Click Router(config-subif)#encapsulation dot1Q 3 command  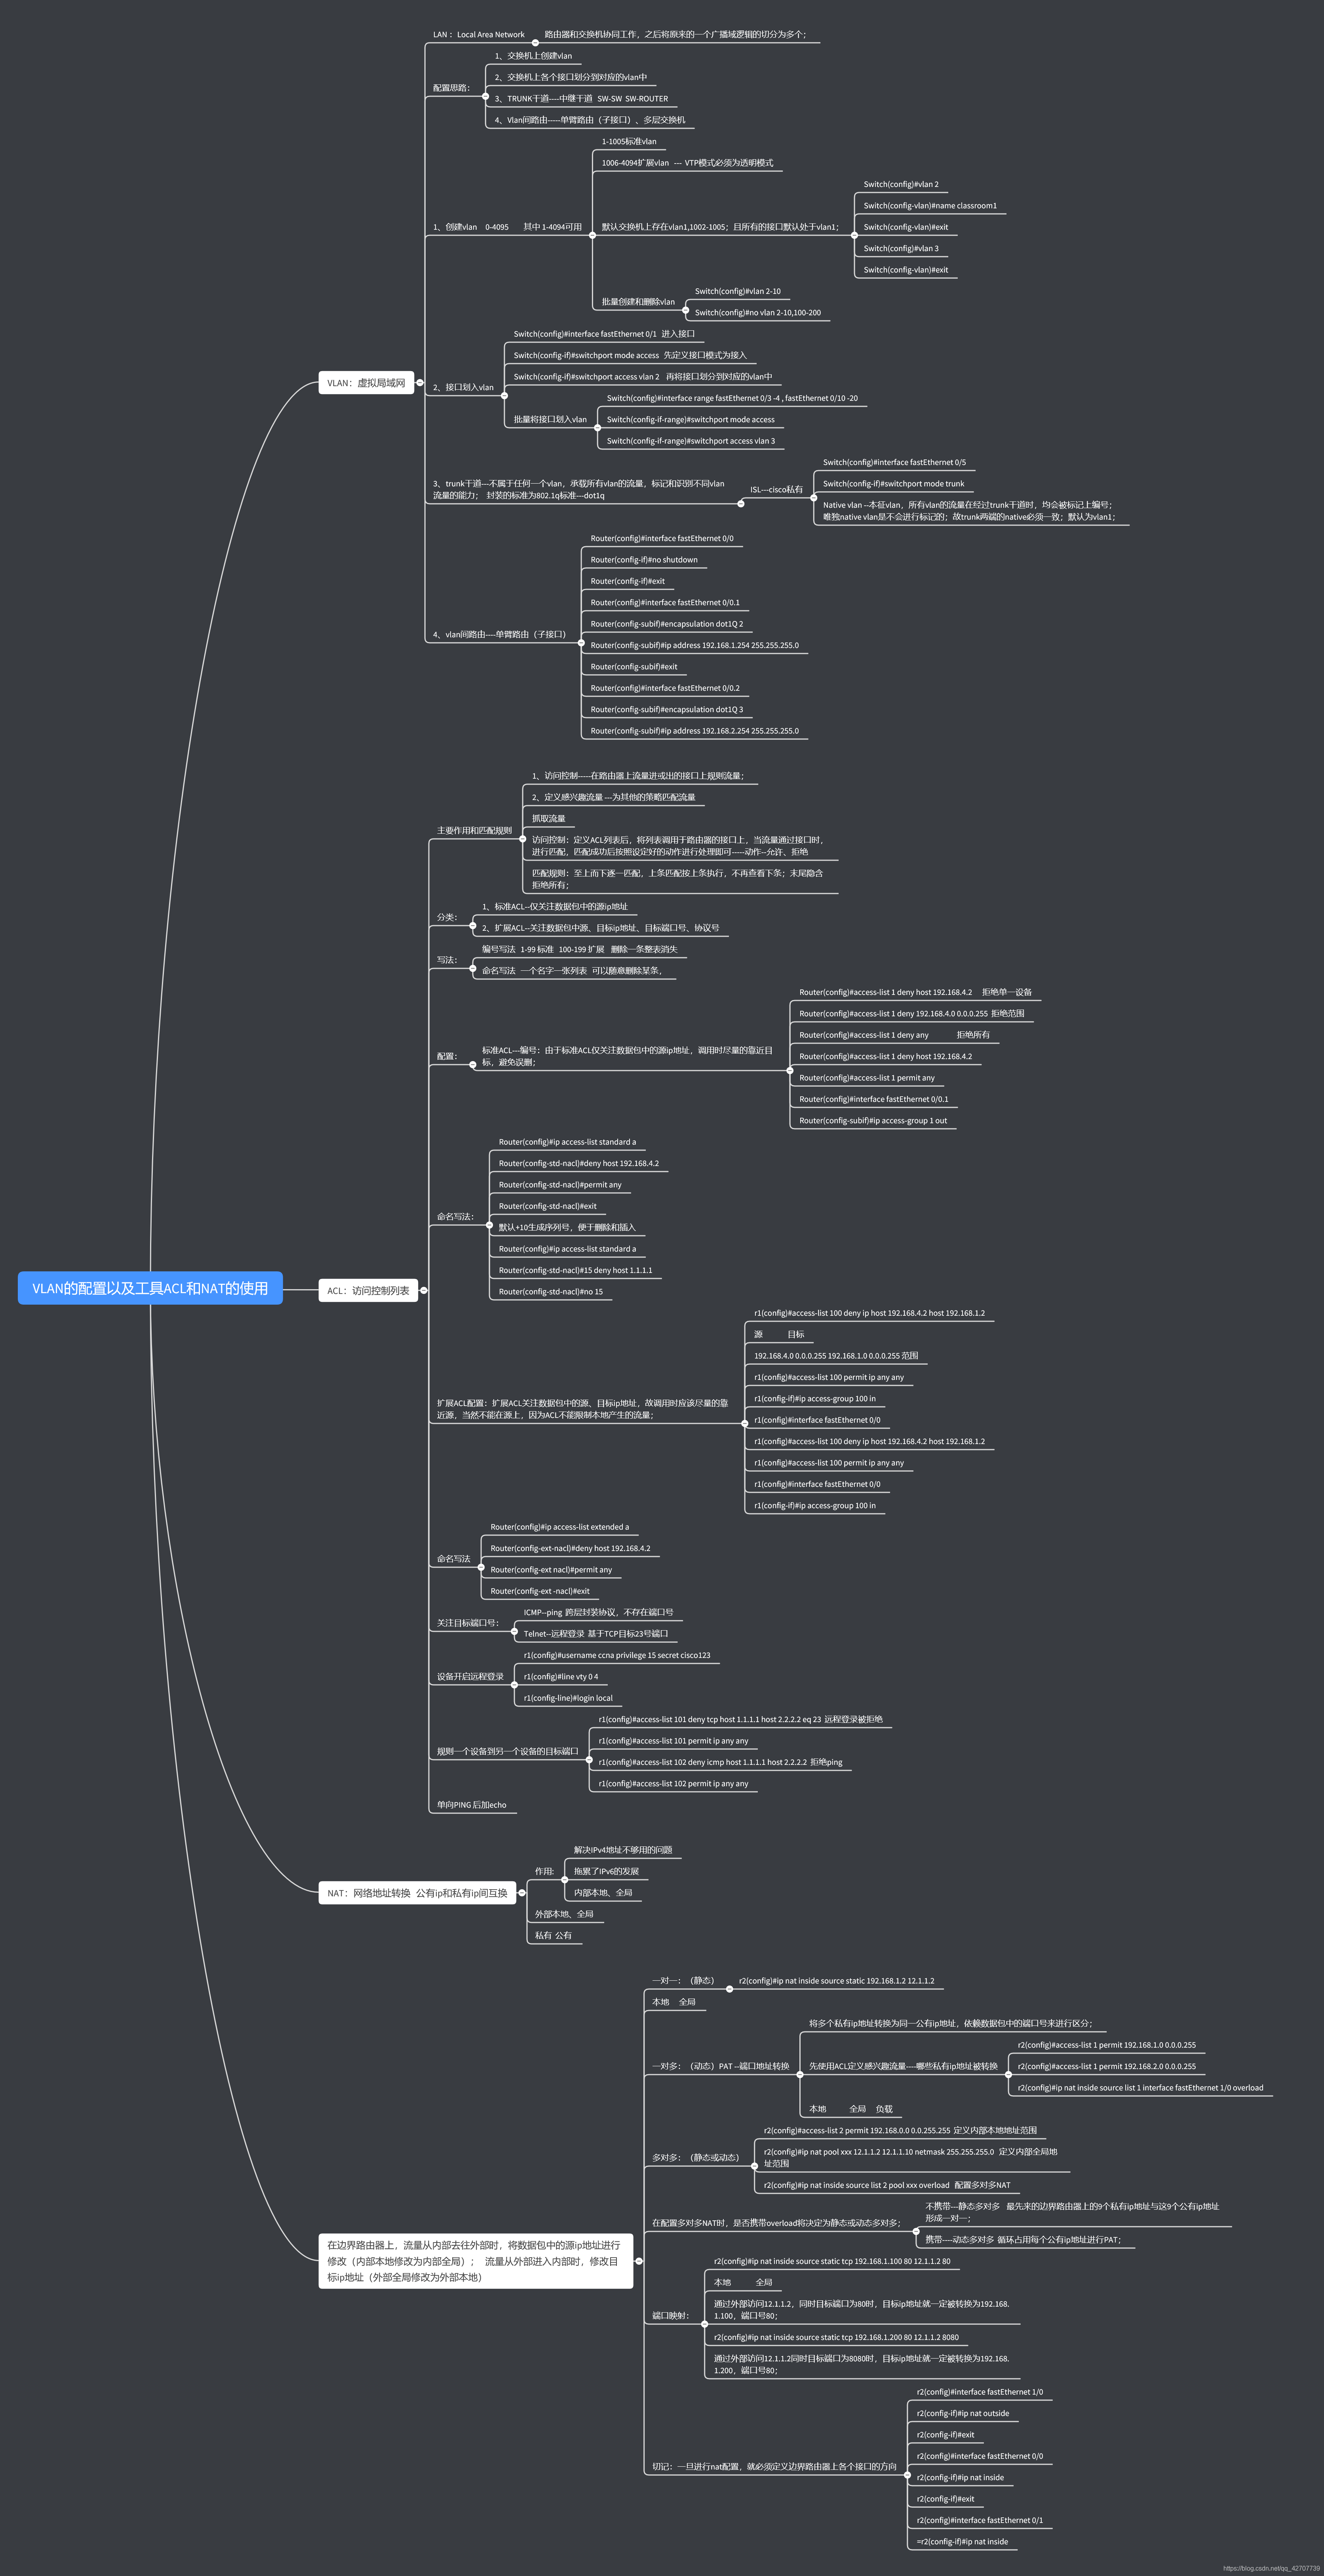click(667, 710)
